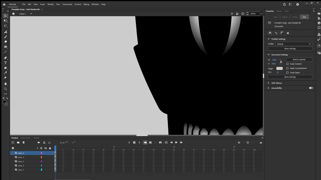Toggle show all layers as outlines

(x=41, y=148)
